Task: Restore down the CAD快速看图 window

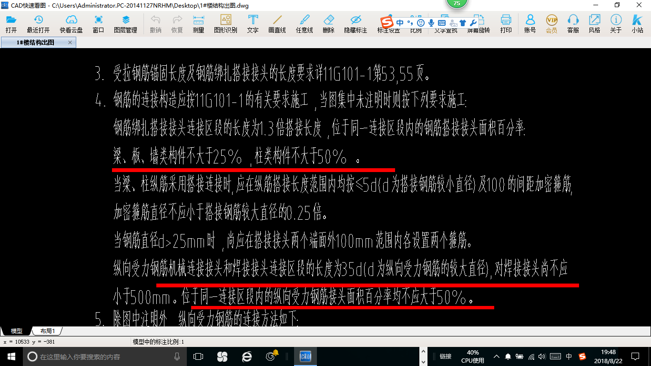Action: click(617, 5)
